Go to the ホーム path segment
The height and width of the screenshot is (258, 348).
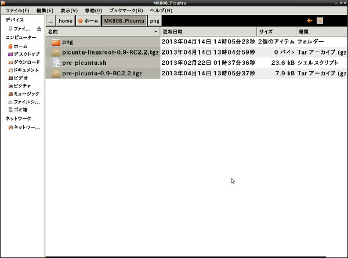coord(88,21)
